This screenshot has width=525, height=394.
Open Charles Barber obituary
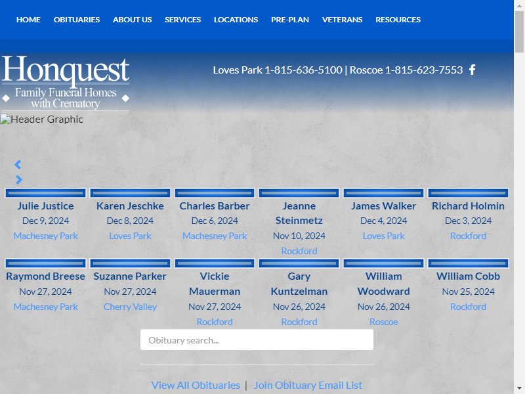[x=215, y=206]
